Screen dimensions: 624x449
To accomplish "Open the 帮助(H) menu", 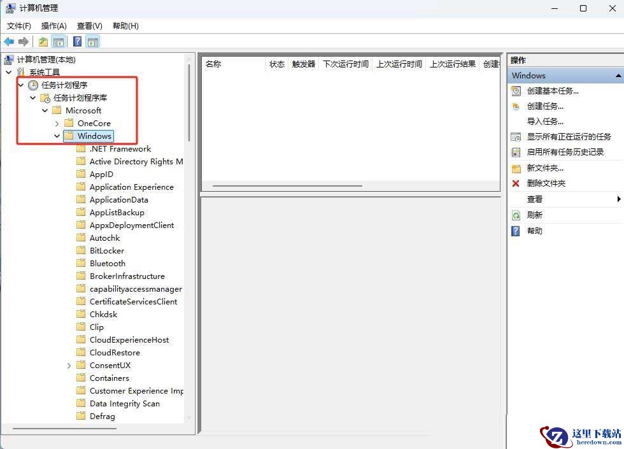I will coord(125,26).
